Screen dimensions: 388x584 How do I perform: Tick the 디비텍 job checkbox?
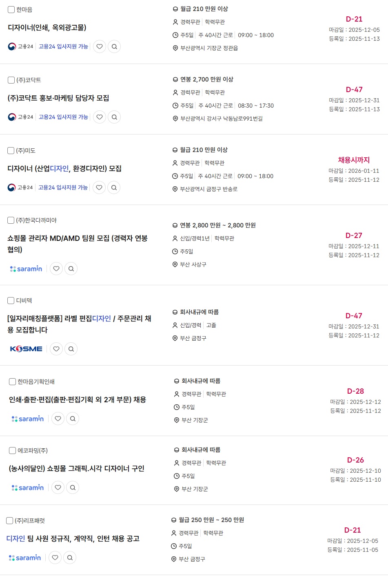pos(11,300)
